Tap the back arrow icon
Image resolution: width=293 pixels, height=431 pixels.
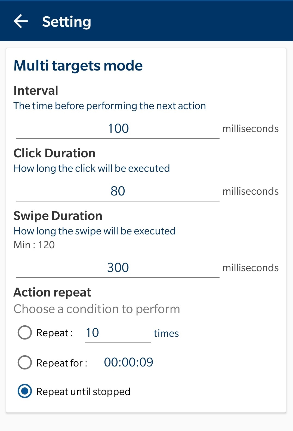click(x=21, y=21)
